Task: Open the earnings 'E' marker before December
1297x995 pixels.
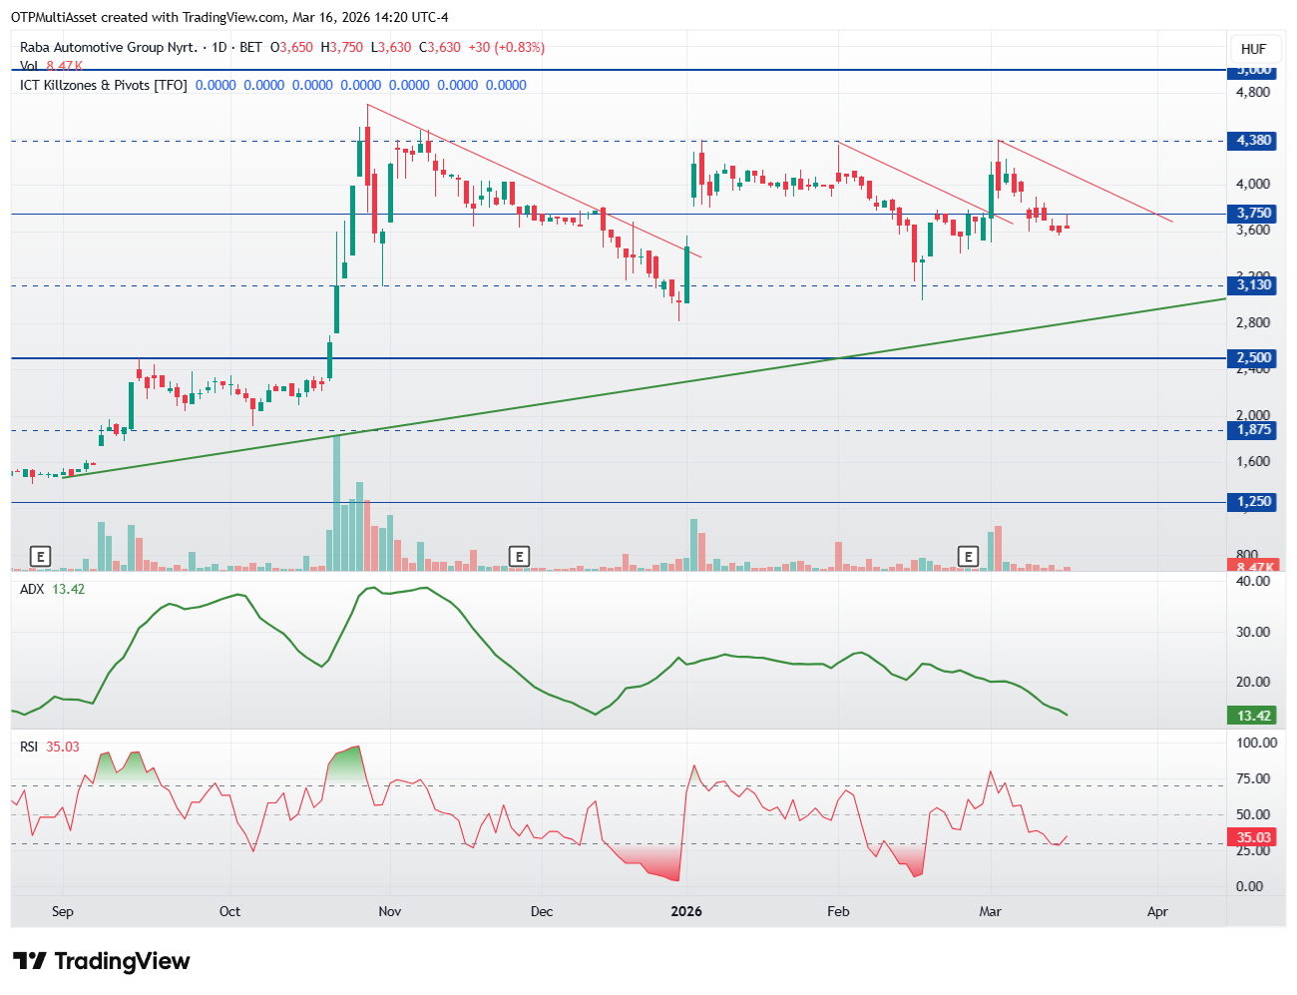Action: [x=518, y=556]
